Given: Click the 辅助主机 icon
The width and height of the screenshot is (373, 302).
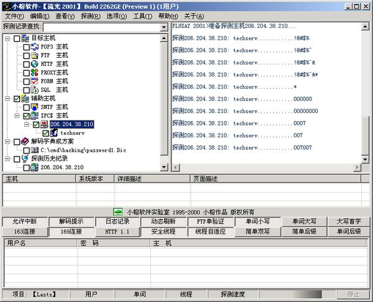Looking at the screenshot, I should click(x=25, y=98).
